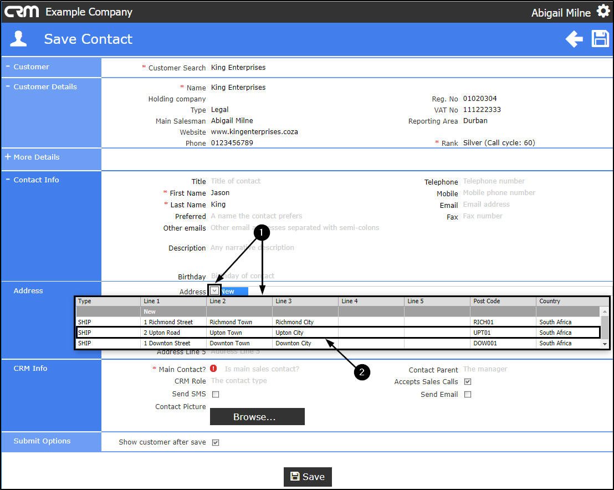Click the back arrow icon
The image size is (614, 490).
tap(574, 39)
